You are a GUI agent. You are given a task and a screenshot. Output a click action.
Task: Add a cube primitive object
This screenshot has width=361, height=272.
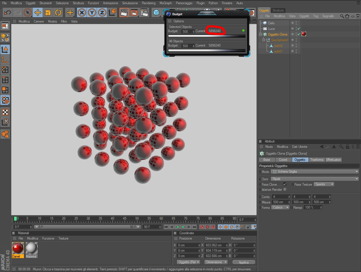click(x=156, y=13)
